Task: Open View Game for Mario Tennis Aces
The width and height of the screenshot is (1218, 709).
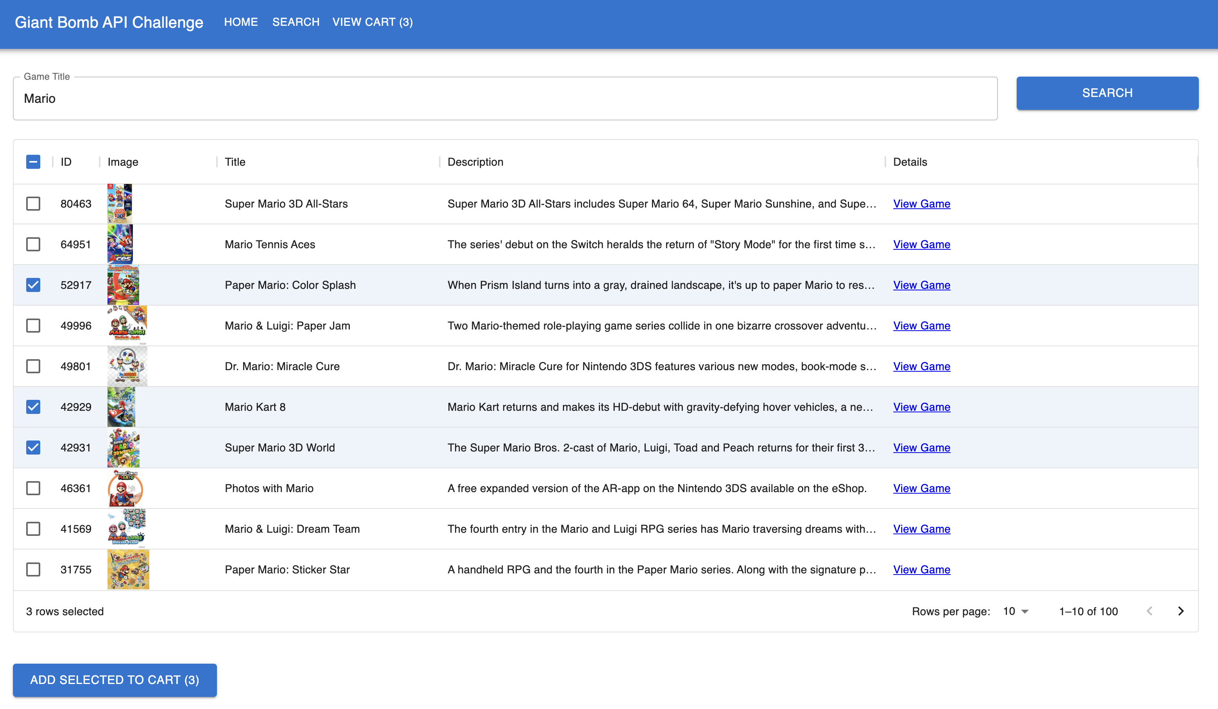Action: (921, 244)
